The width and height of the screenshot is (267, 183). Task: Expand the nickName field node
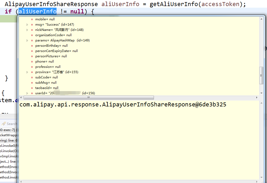click(x=27, y=30)
